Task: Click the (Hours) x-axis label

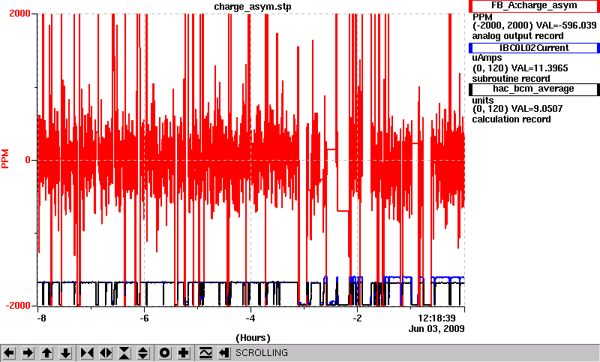Action: (253, 338)
